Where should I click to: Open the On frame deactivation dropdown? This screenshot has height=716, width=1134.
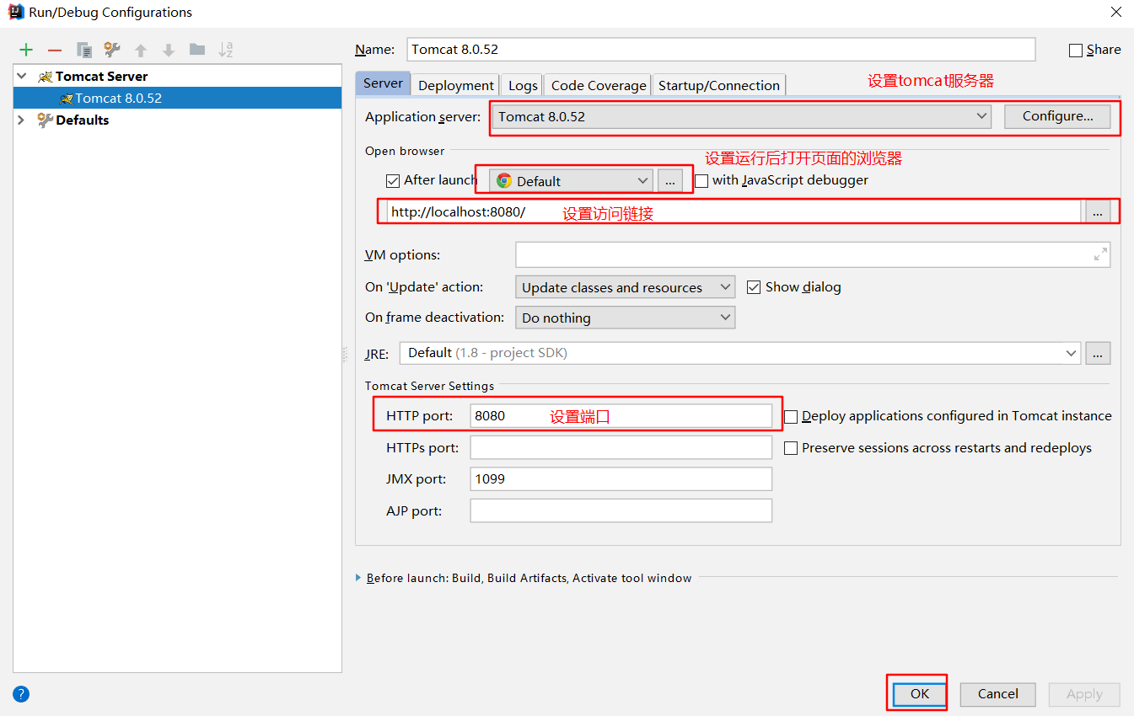[x=625, y=318]
